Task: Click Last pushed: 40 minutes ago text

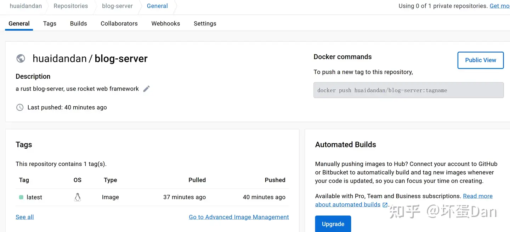Action: [67, 107]
